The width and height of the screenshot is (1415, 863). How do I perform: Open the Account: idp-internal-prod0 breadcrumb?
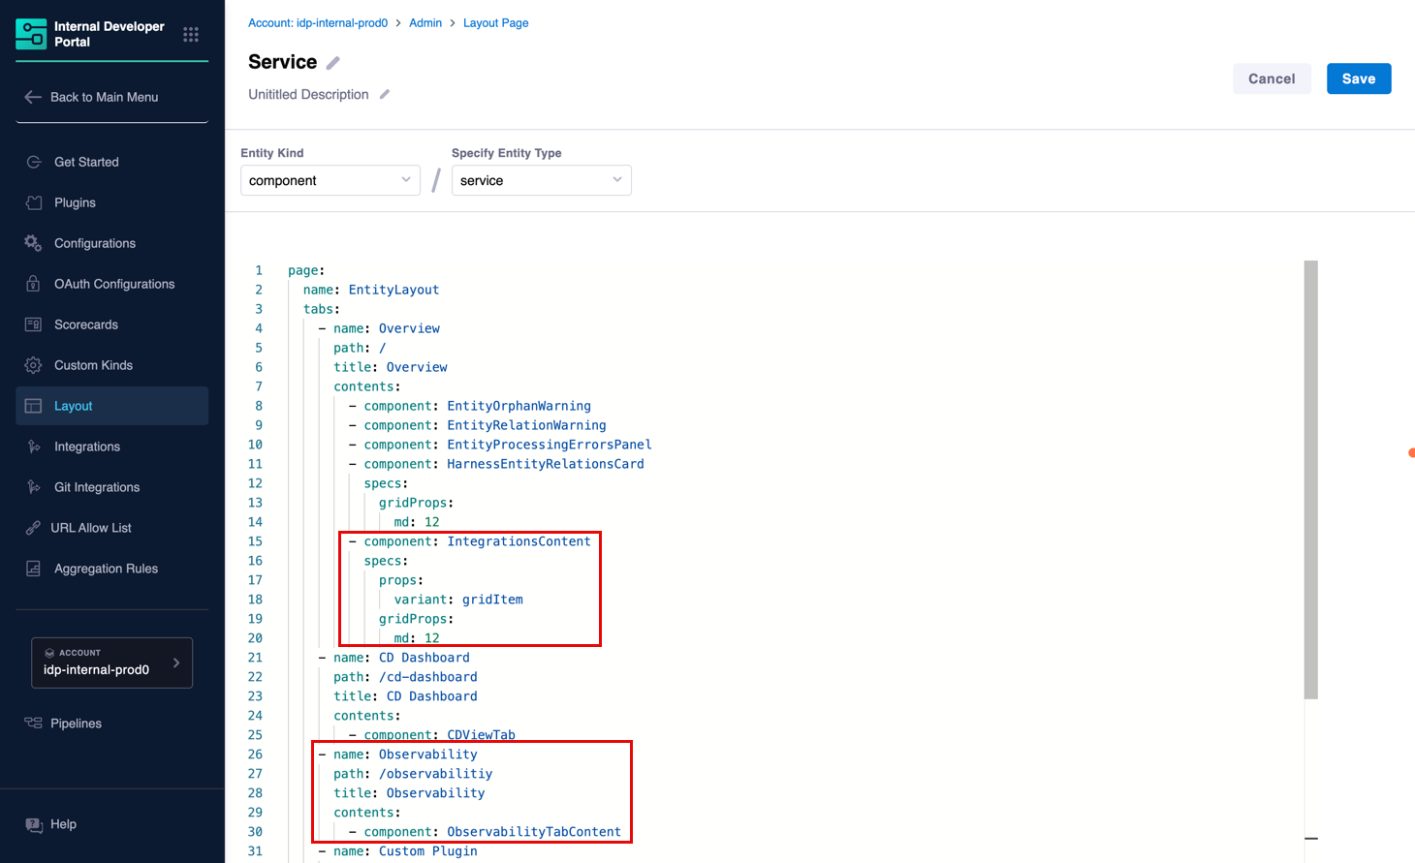pos(318,22)
